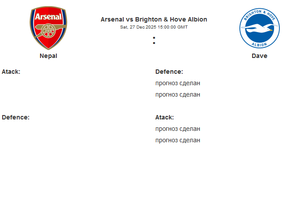Click the Brighton & Hove Albion seagull badge
This screenshot has height=202, width=308.
[x=260, y=29]
